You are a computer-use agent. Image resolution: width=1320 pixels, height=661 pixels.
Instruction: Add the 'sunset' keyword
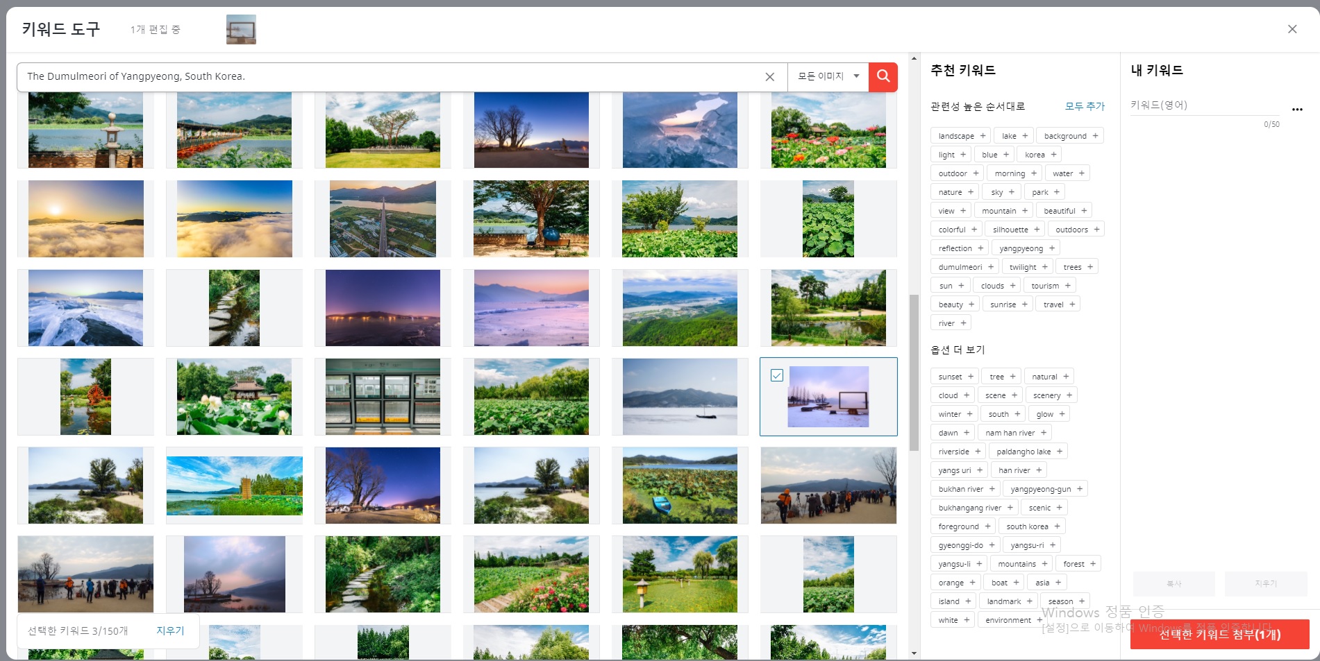[955, 377]
